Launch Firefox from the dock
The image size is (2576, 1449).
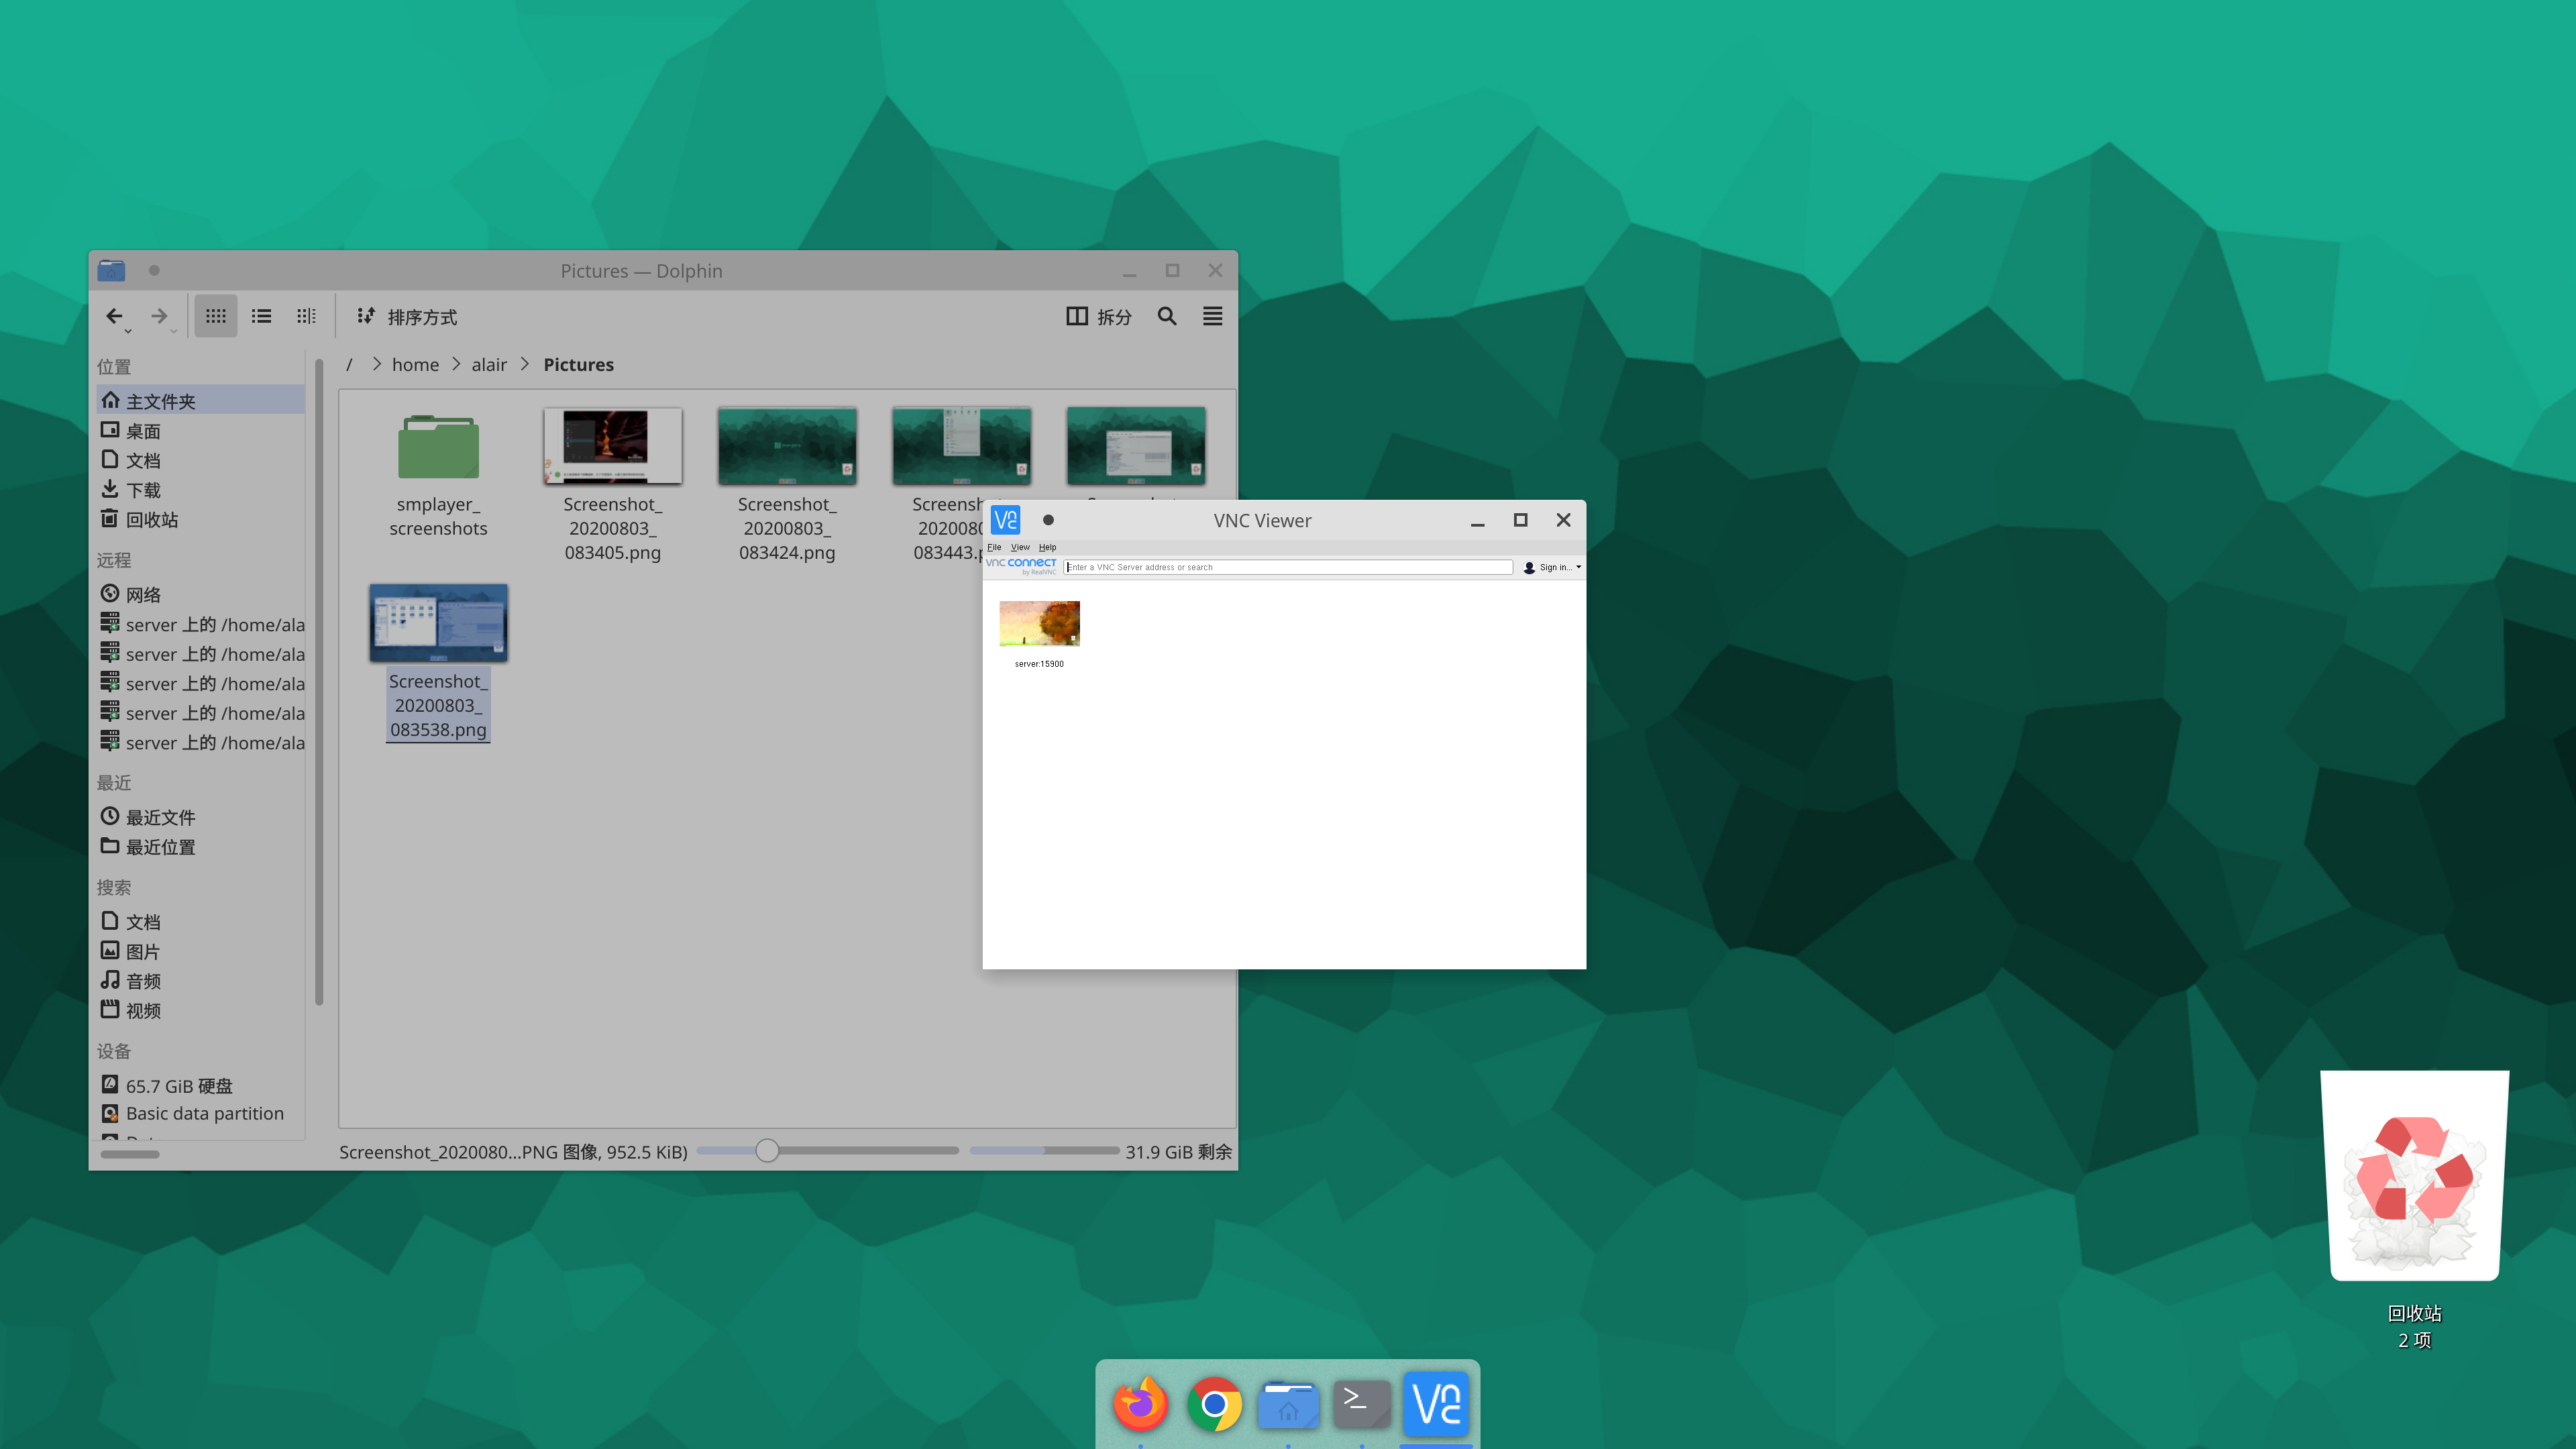pyautogui.click(x=1140, y=1404)
